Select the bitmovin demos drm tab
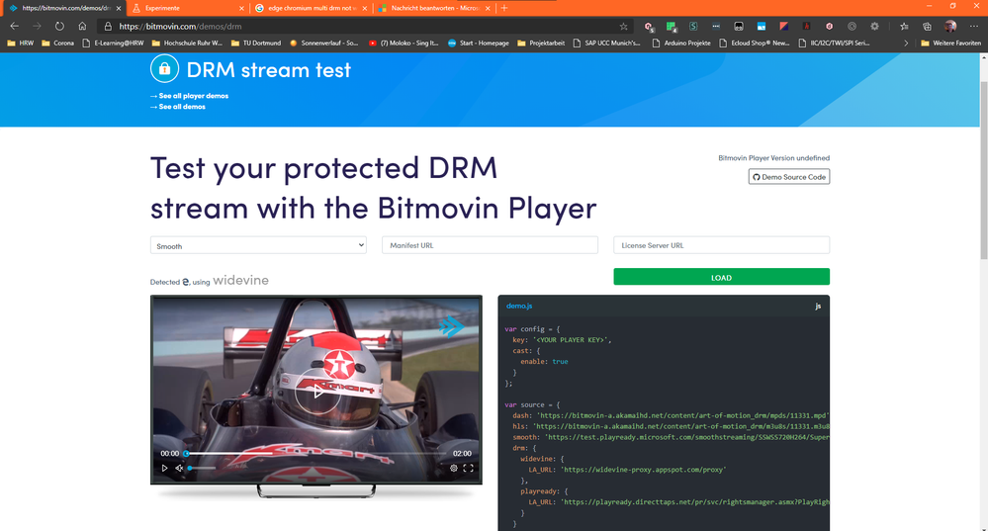The image size is (988, 531). click(63, 8)
